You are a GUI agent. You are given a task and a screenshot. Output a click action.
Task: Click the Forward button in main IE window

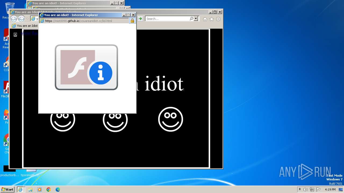[21, 18]
